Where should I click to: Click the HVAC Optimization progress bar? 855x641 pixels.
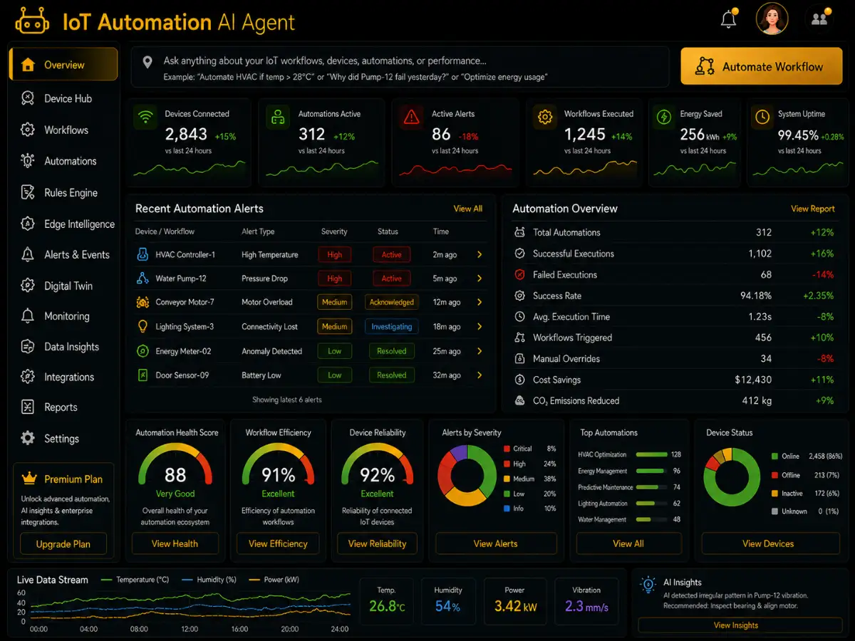(651, 454)
